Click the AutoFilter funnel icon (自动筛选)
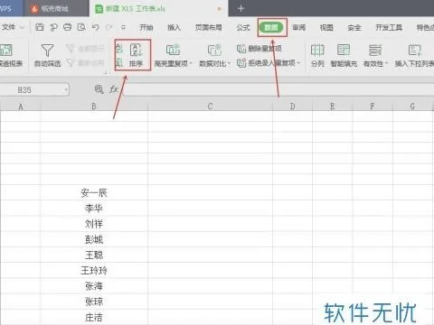The image size is (434, 325). tap(47, 51)
